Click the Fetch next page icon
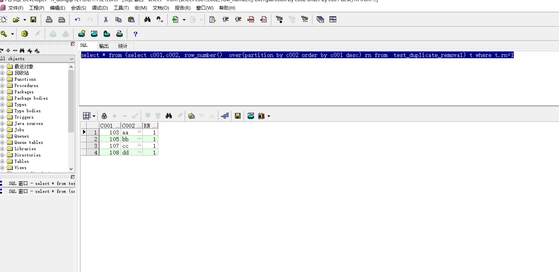Viewport: 559px width, 272px height. click(x=148, y=116)
